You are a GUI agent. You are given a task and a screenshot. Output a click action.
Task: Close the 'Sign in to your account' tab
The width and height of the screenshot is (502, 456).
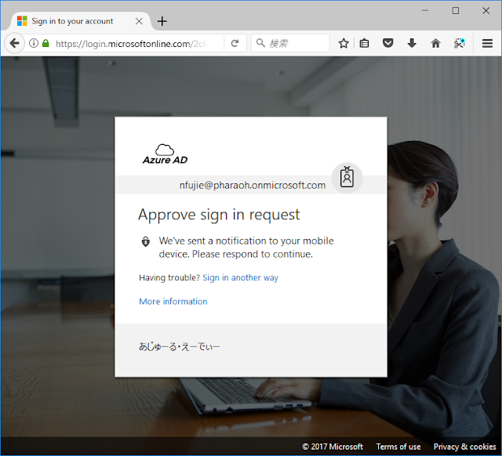[x=139, y=21]
